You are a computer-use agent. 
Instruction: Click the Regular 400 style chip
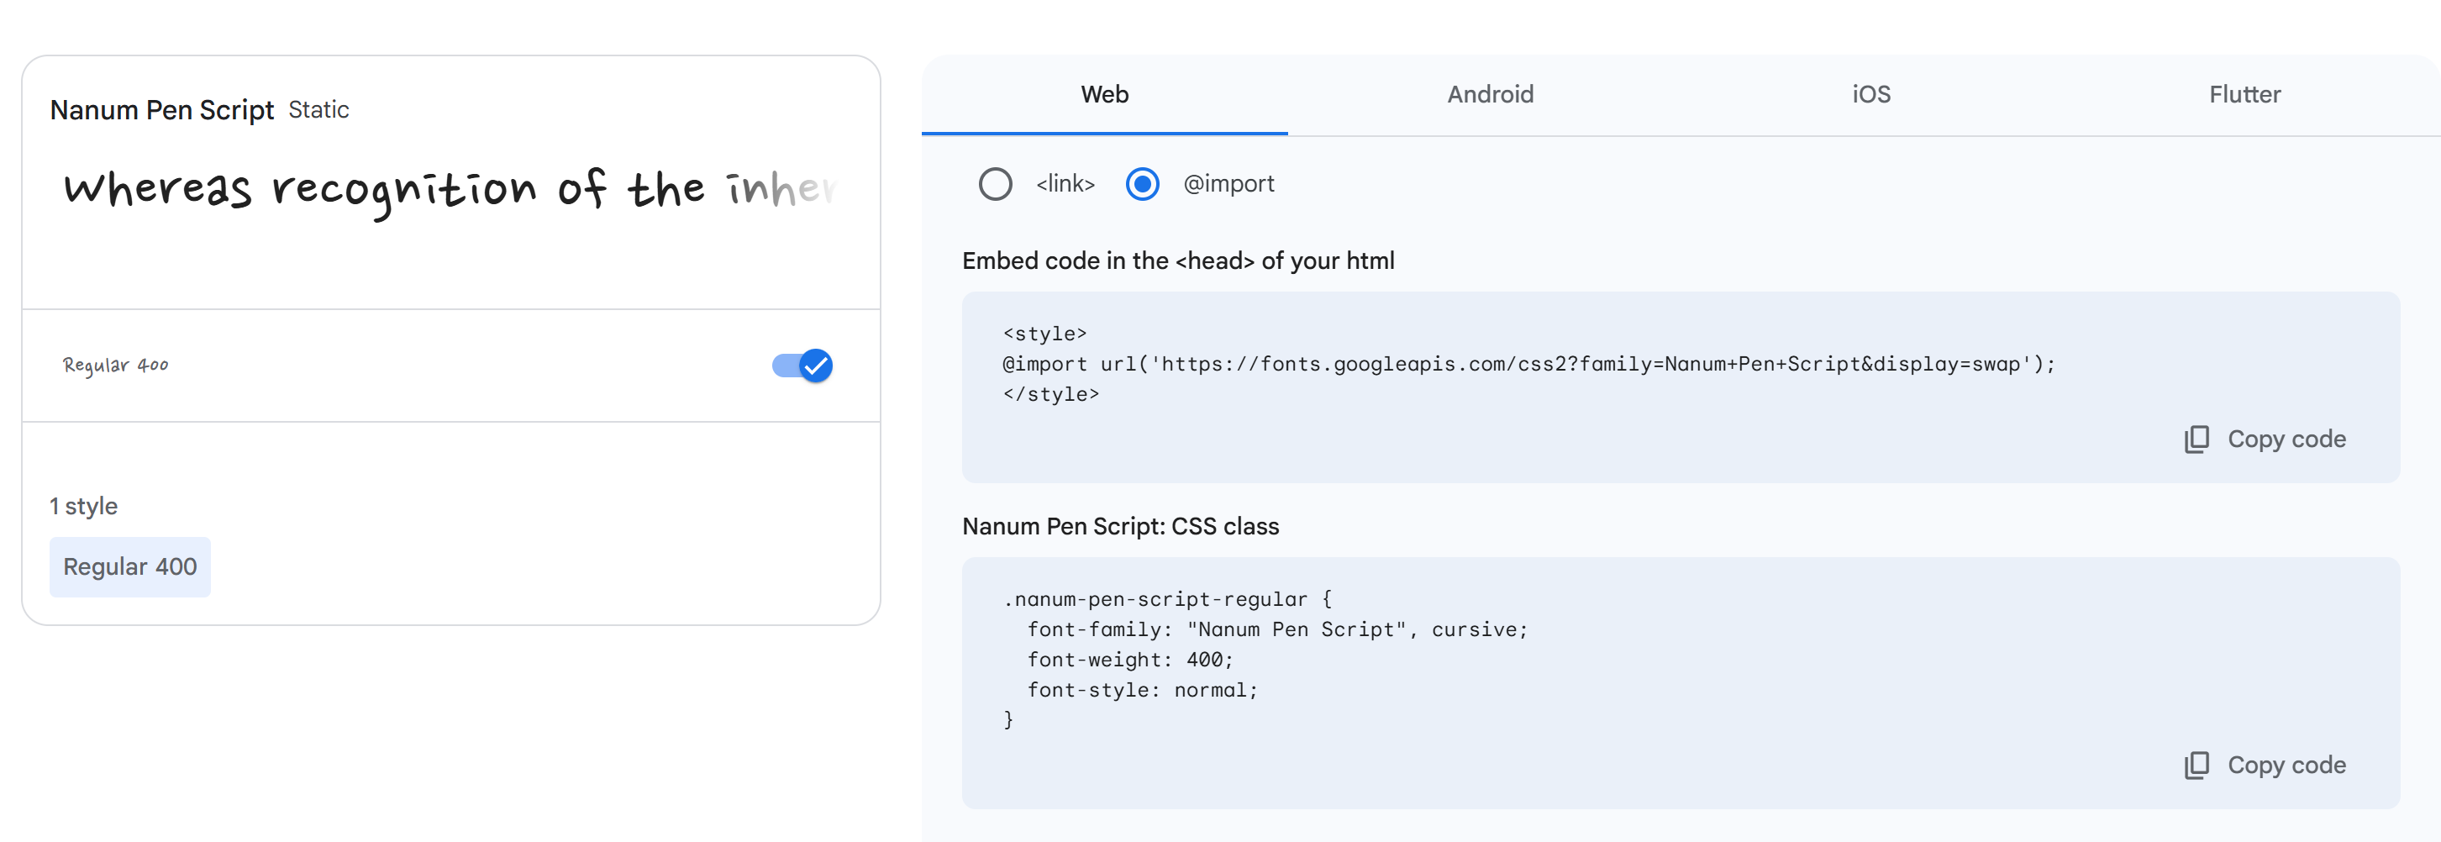[129, 567]
